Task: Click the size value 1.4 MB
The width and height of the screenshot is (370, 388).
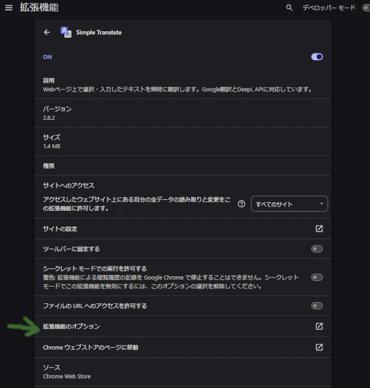Action: [51, 147]
